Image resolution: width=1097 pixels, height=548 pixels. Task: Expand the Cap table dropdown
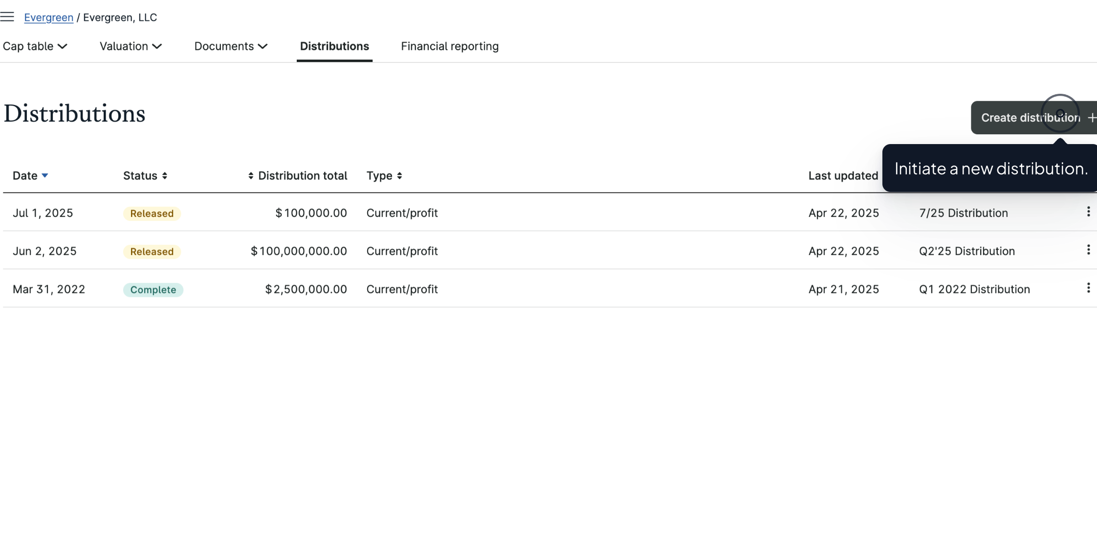(34, 46)
